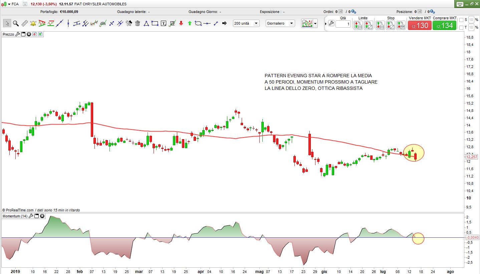Click the Vendere MKT sell button
This screenshot has width=480, height=274.
coord(420,25)
